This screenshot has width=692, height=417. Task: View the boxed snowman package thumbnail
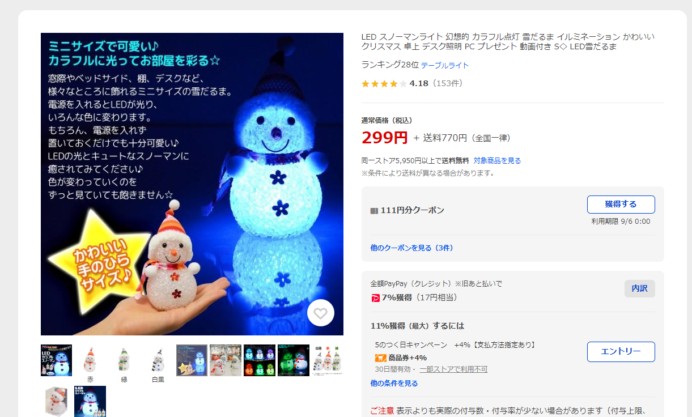click(56, 402)
